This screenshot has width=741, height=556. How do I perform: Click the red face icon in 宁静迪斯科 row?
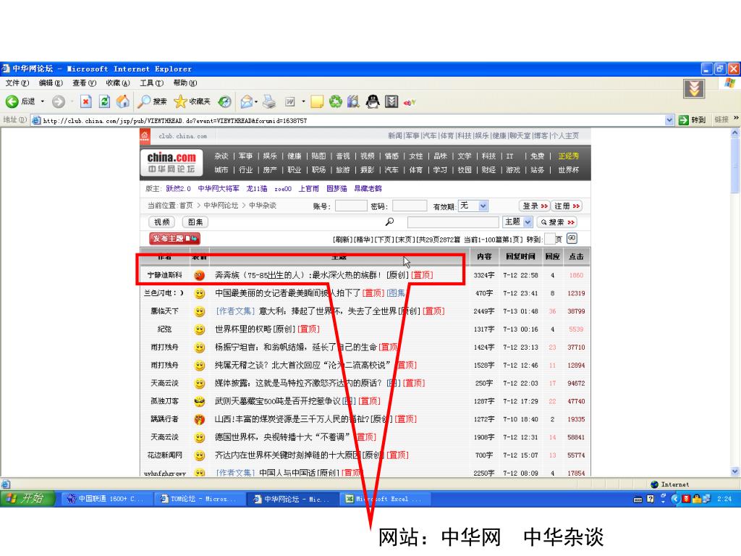(x=200, y=275)
